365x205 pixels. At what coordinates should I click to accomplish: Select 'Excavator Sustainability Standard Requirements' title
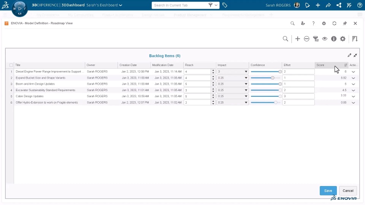click(45, 90)
